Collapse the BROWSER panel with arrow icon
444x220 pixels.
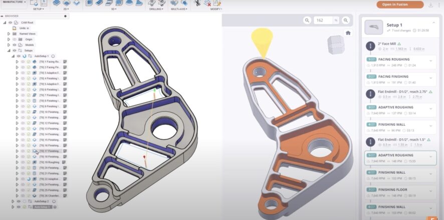[x=3, y=16]
